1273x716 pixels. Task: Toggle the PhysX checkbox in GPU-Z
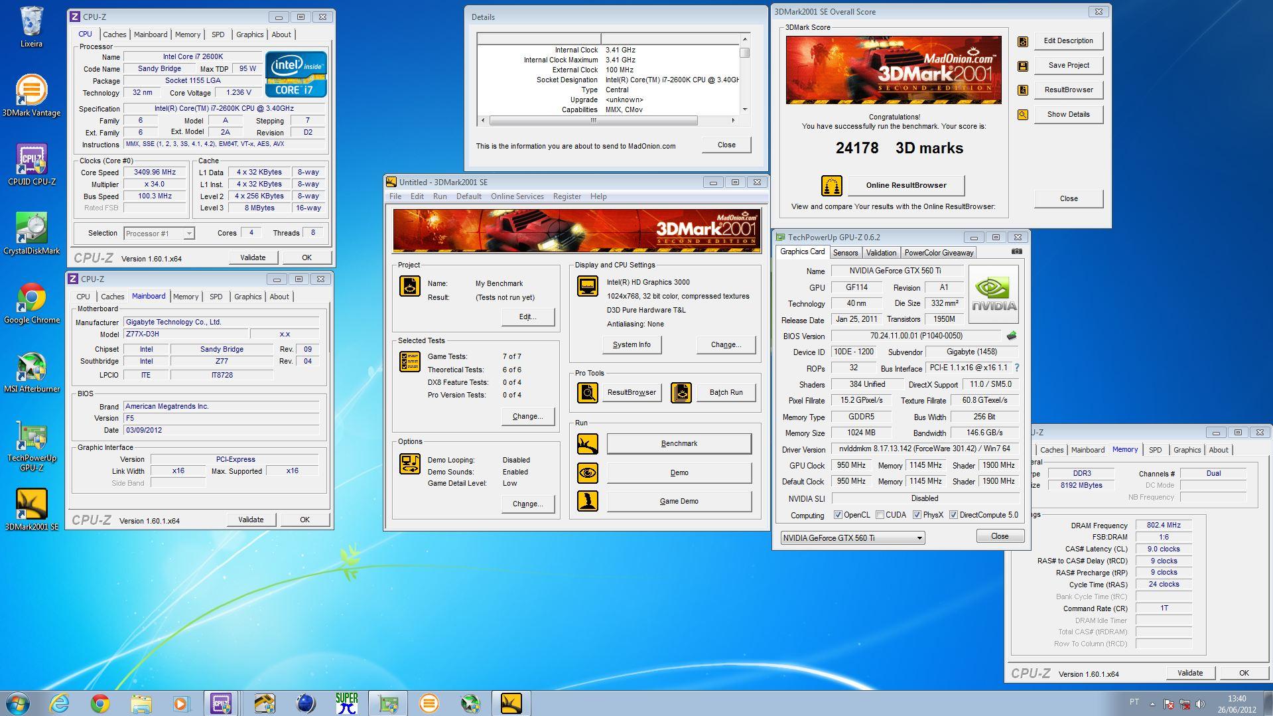[x=917, y=515]
